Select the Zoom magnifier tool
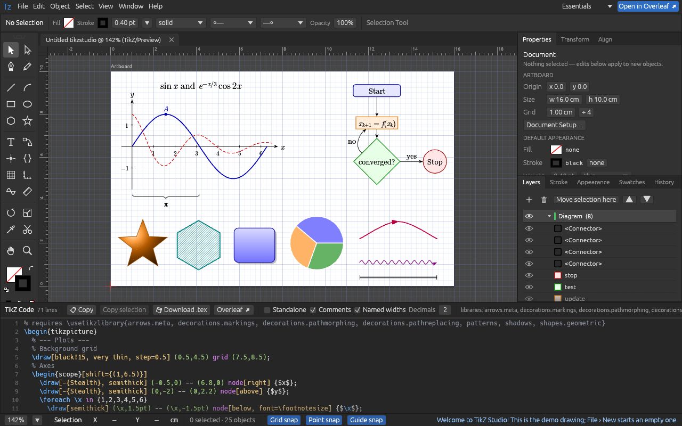The image size is (682, 426). point(28,251)
